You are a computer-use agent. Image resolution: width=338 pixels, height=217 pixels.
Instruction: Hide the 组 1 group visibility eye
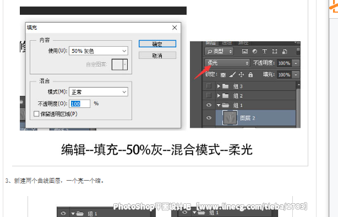tap(209, 105)
